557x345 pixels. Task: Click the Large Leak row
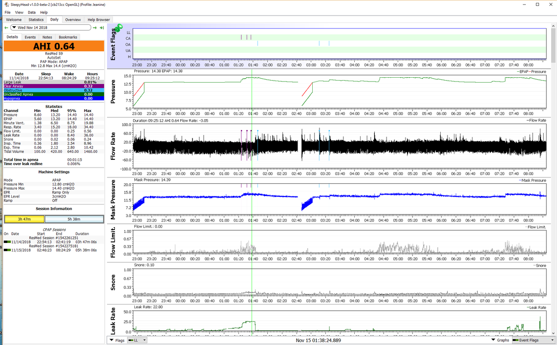pyautogui.click(x=54, y=82)
